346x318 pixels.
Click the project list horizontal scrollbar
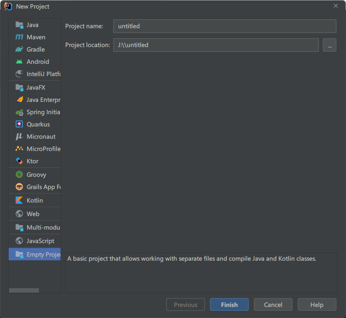pyautogui.click(x=24, y=291)
